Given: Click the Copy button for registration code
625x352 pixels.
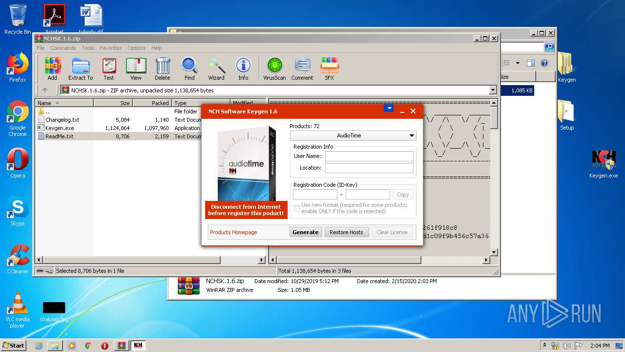Looking at the screenshot, I should click(403, 194).
